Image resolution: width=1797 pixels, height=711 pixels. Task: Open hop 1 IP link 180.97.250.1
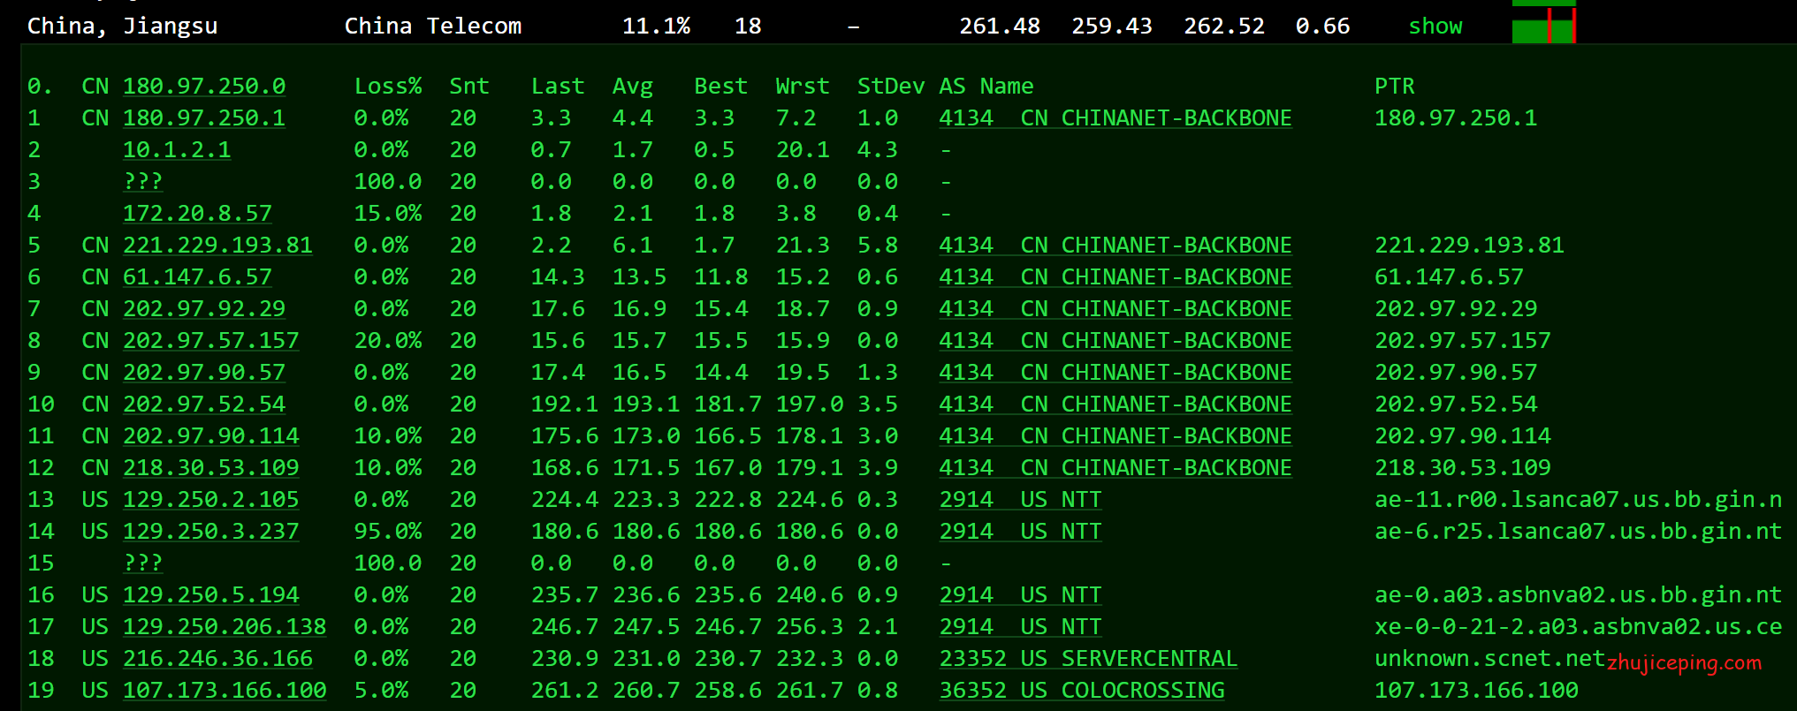coord(204,118)
